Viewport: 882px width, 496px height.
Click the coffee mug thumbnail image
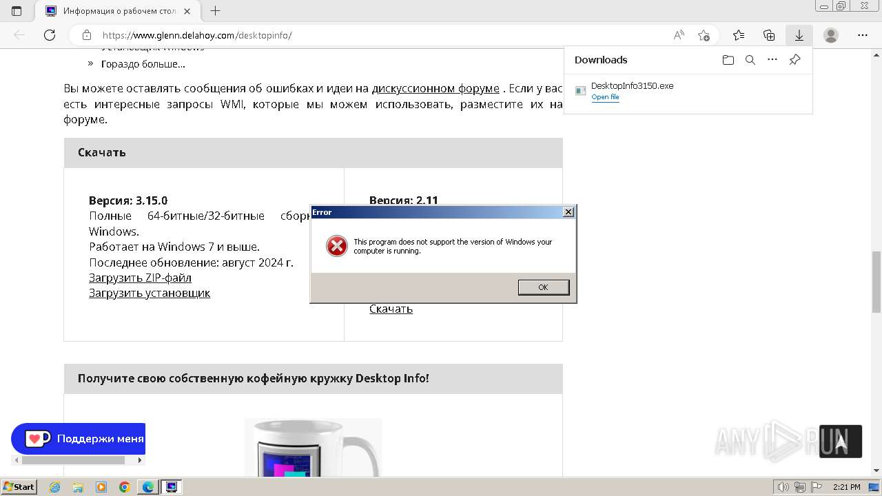pos(314,448)
